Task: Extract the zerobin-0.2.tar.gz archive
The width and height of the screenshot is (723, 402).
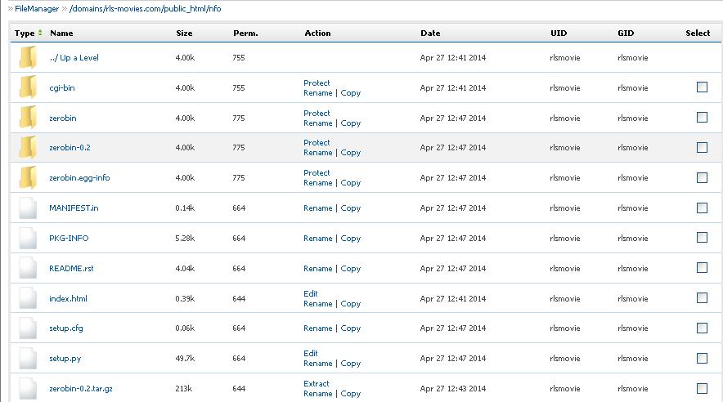Action: (317, 383)
